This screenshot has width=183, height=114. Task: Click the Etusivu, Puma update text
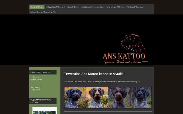[36, 80]
